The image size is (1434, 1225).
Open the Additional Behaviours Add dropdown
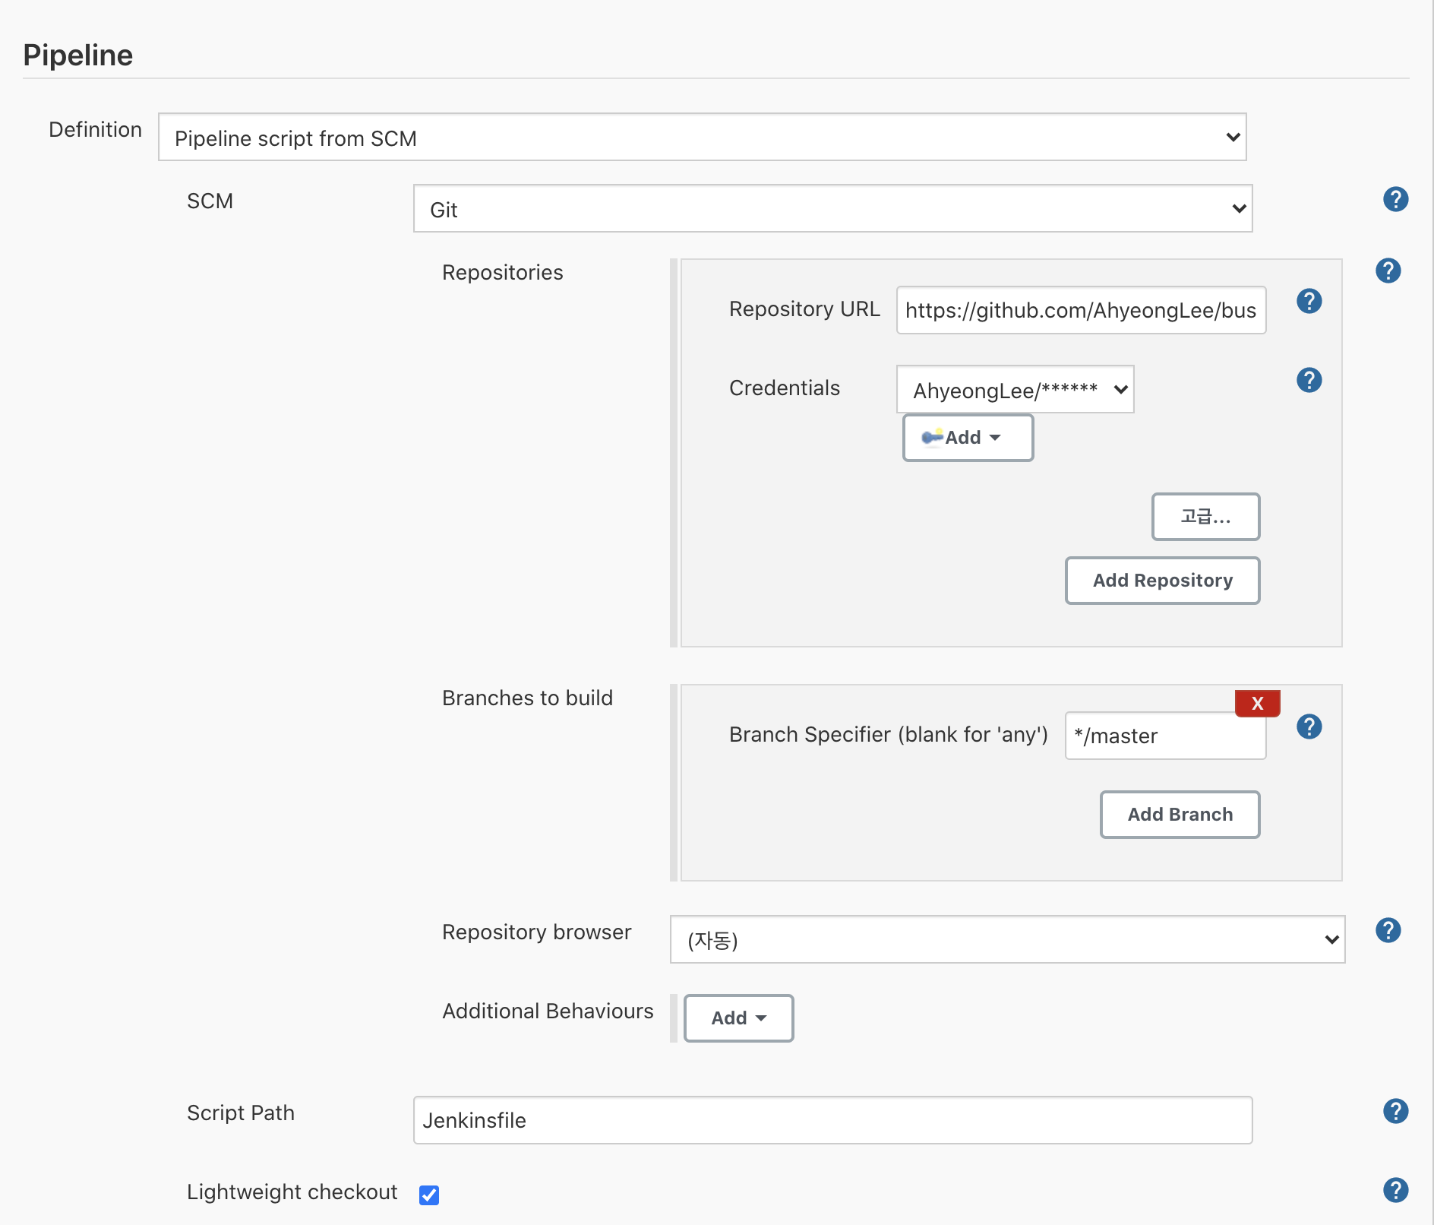tap(738, 1018)
